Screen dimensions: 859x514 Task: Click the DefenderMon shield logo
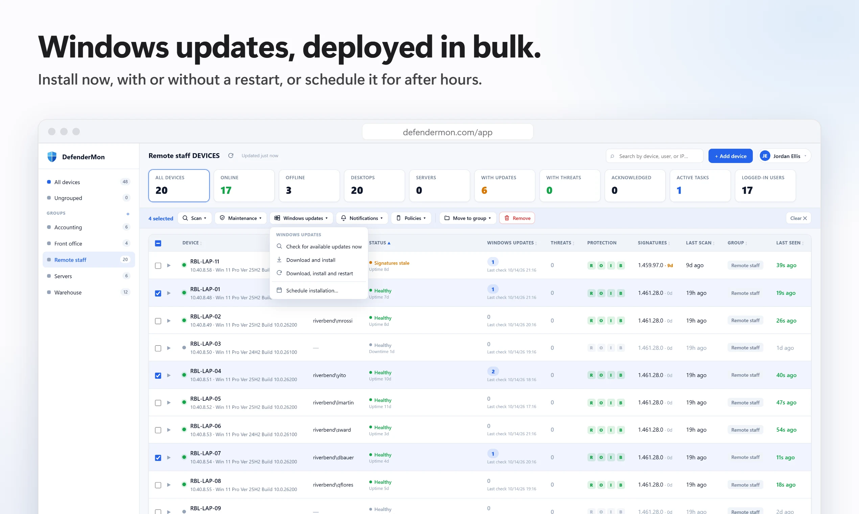[52, 157]
